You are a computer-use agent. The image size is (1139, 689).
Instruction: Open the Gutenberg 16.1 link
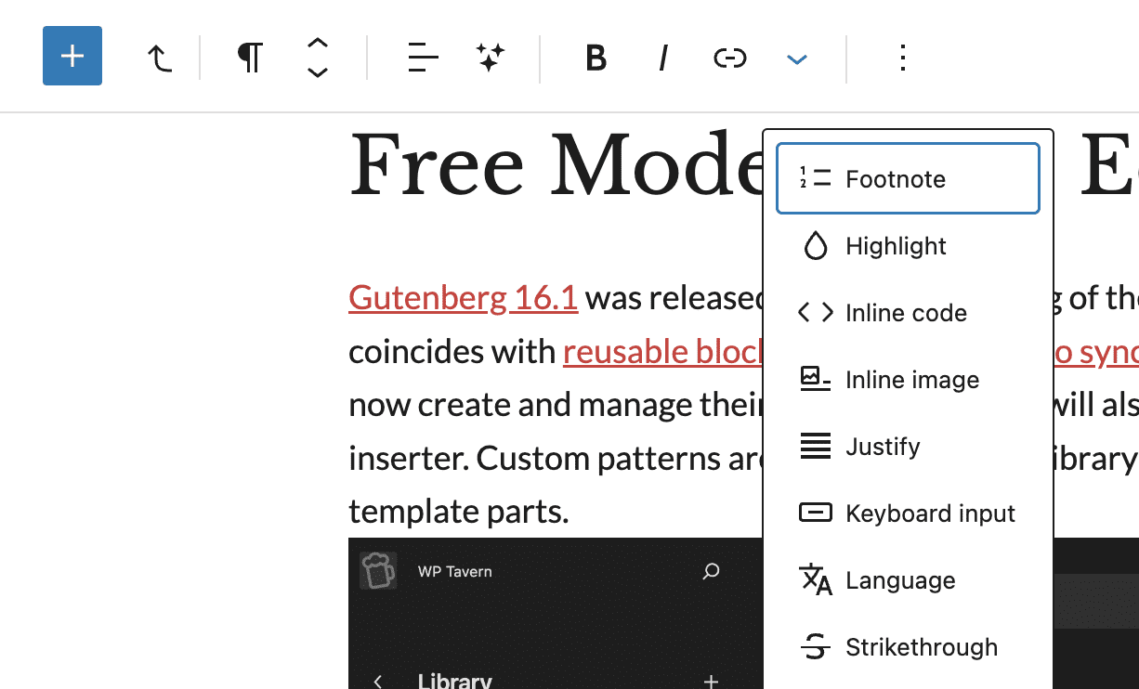click(x=463, y=298)
